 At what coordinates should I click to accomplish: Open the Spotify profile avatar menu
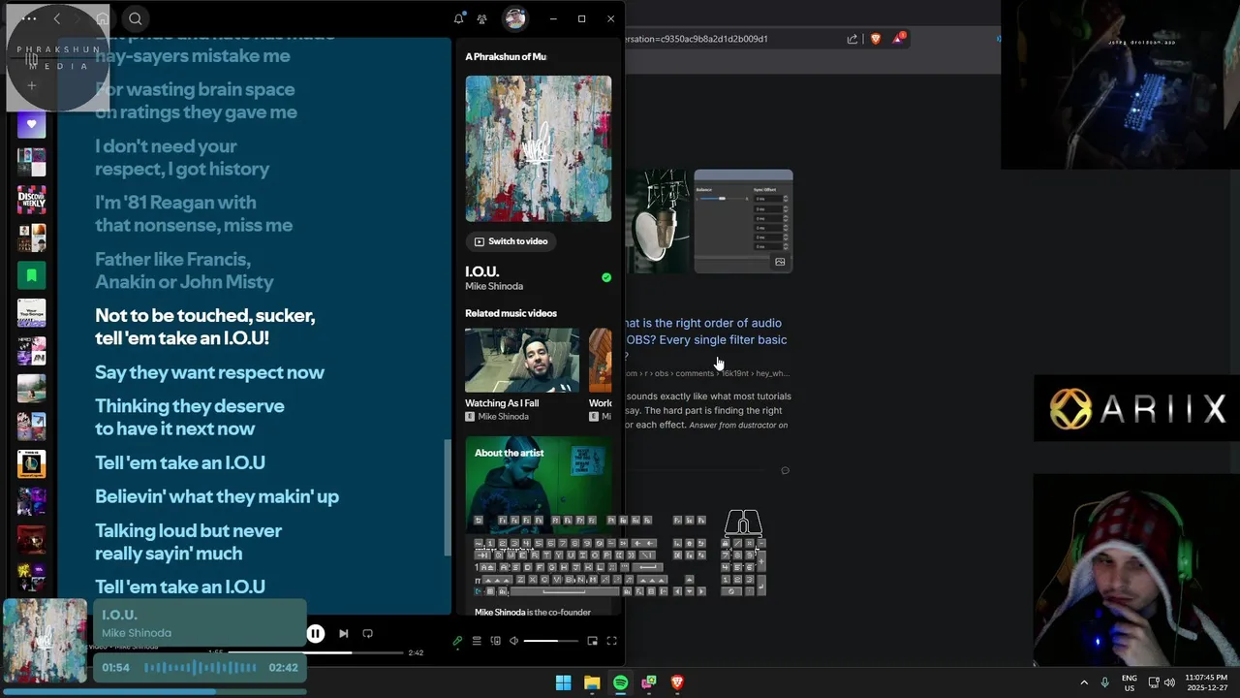pyautogui.click(x=514, y=18)
